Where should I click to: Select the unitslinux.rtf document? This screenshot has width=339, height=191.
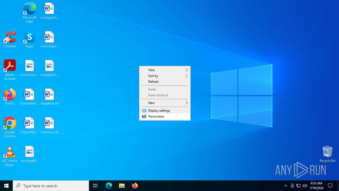[x=49, y=125]
